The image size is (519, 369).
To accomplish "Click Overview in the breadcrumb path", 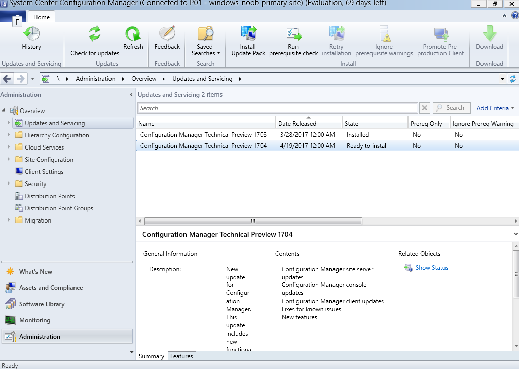I will [x=143, y=79].
